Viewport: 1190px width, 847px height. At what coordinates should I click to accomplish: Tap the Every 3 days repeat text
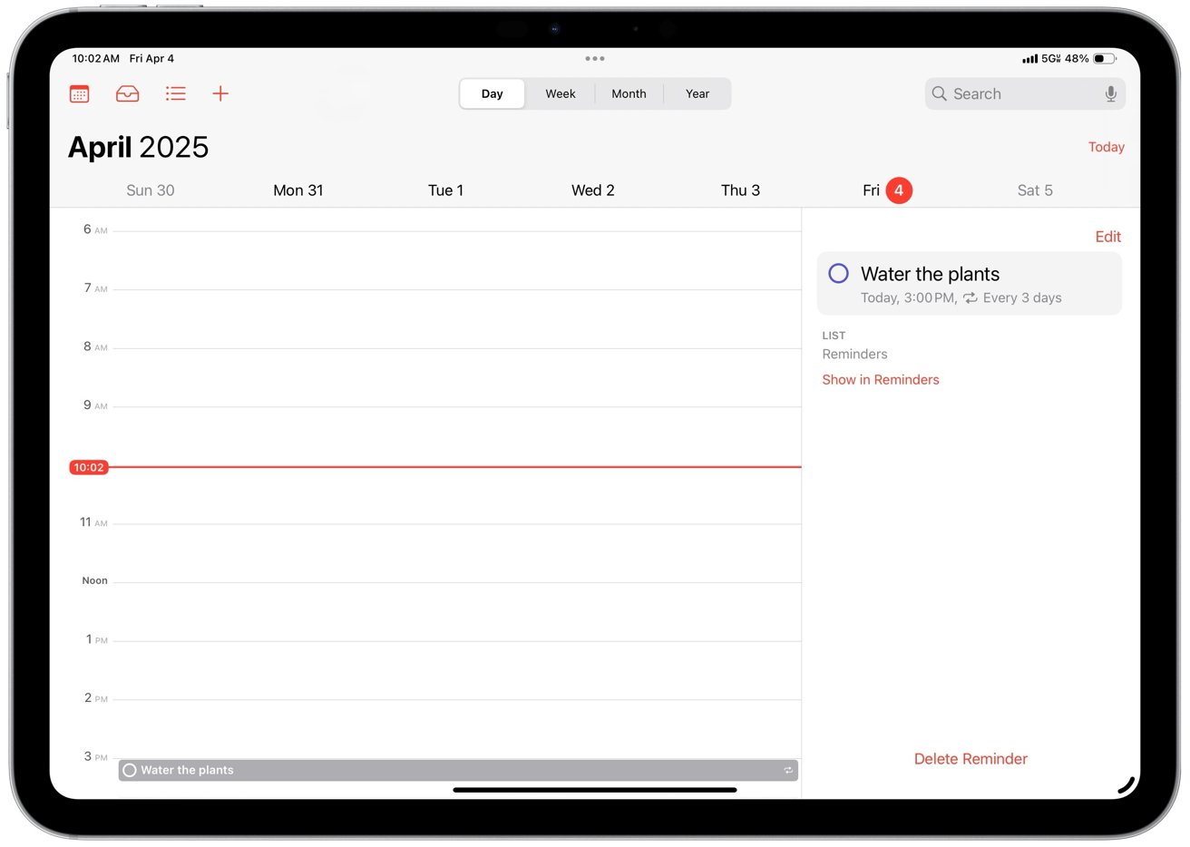point(1022,297)
